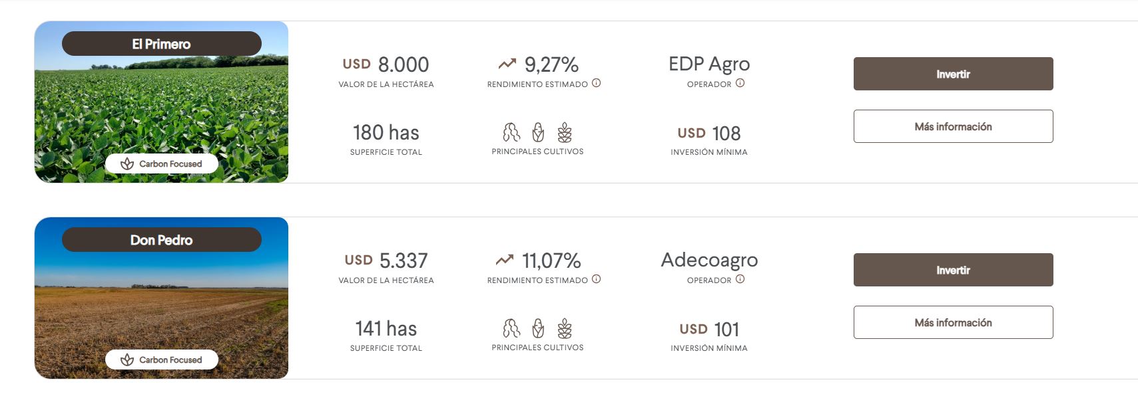Open Más información for Don Pedro
The height and width of the screenshot is (412, 1138).
pyautogui.click(x=953, y=322)
